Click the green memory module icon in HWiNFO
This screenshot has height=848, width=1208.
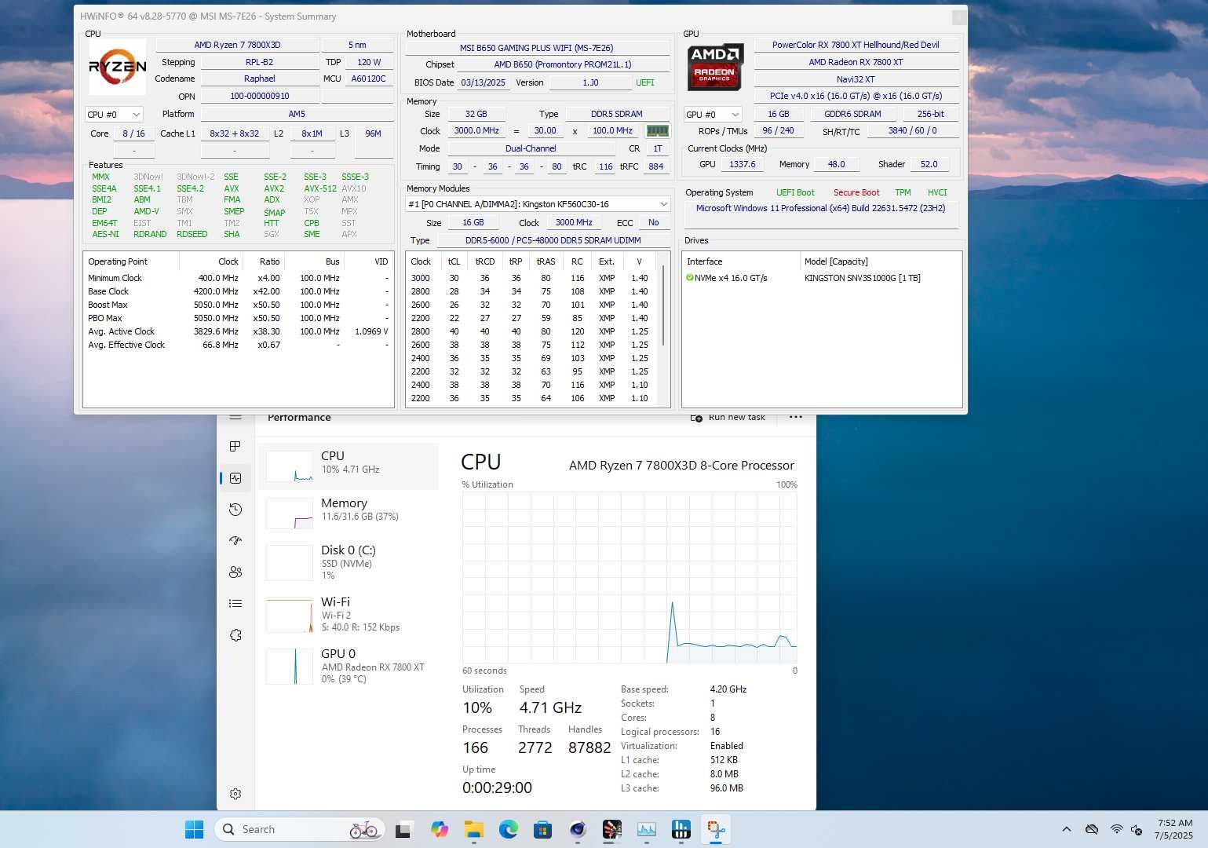click(657, 130)
